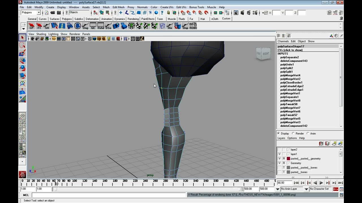The width and height of the screenshot is (362, 203).
Task: Toggle R display type of Geometry layer
Action: tap(284, 163)
